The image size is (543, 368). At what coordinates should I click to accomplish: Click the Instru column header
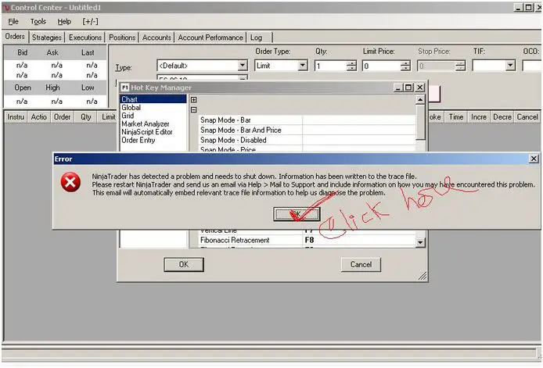pyautogui.click(x=16, y=117)
